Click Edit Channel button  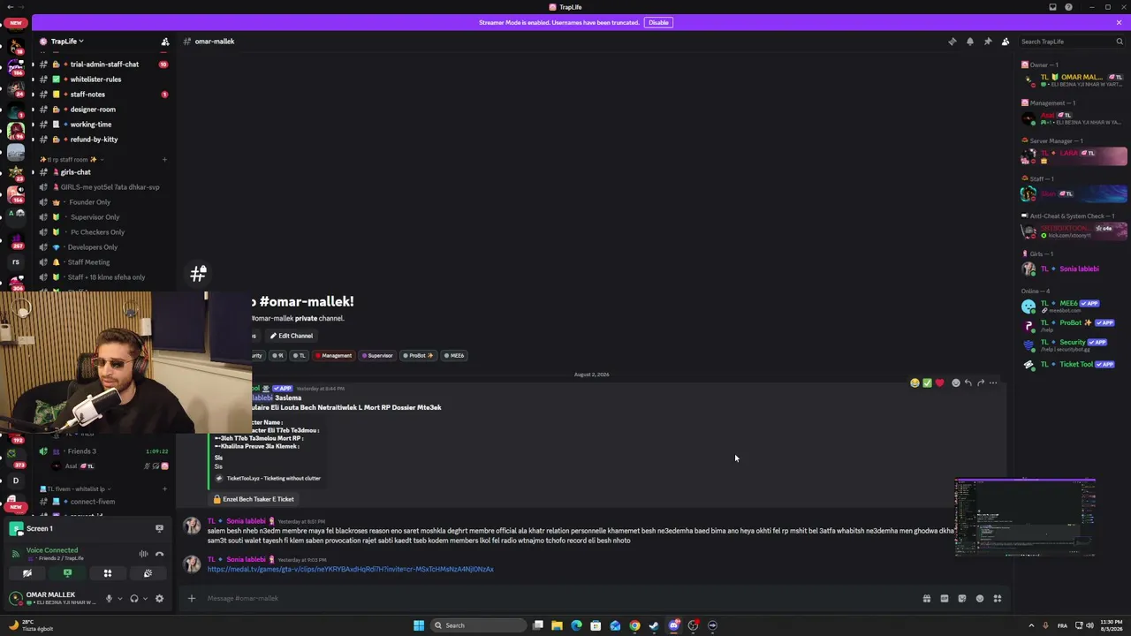click(x=291, y=336)
